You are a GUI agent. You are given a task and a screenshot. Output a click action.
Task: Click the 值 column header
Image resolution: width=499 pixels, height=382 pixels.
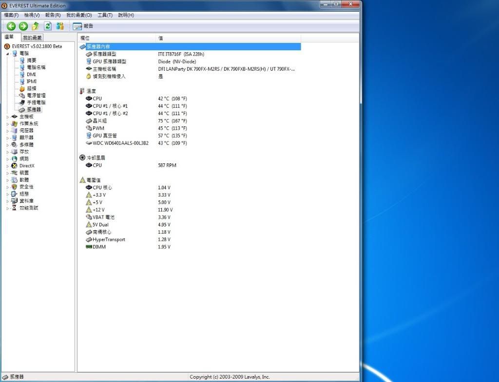coord(228,38)
